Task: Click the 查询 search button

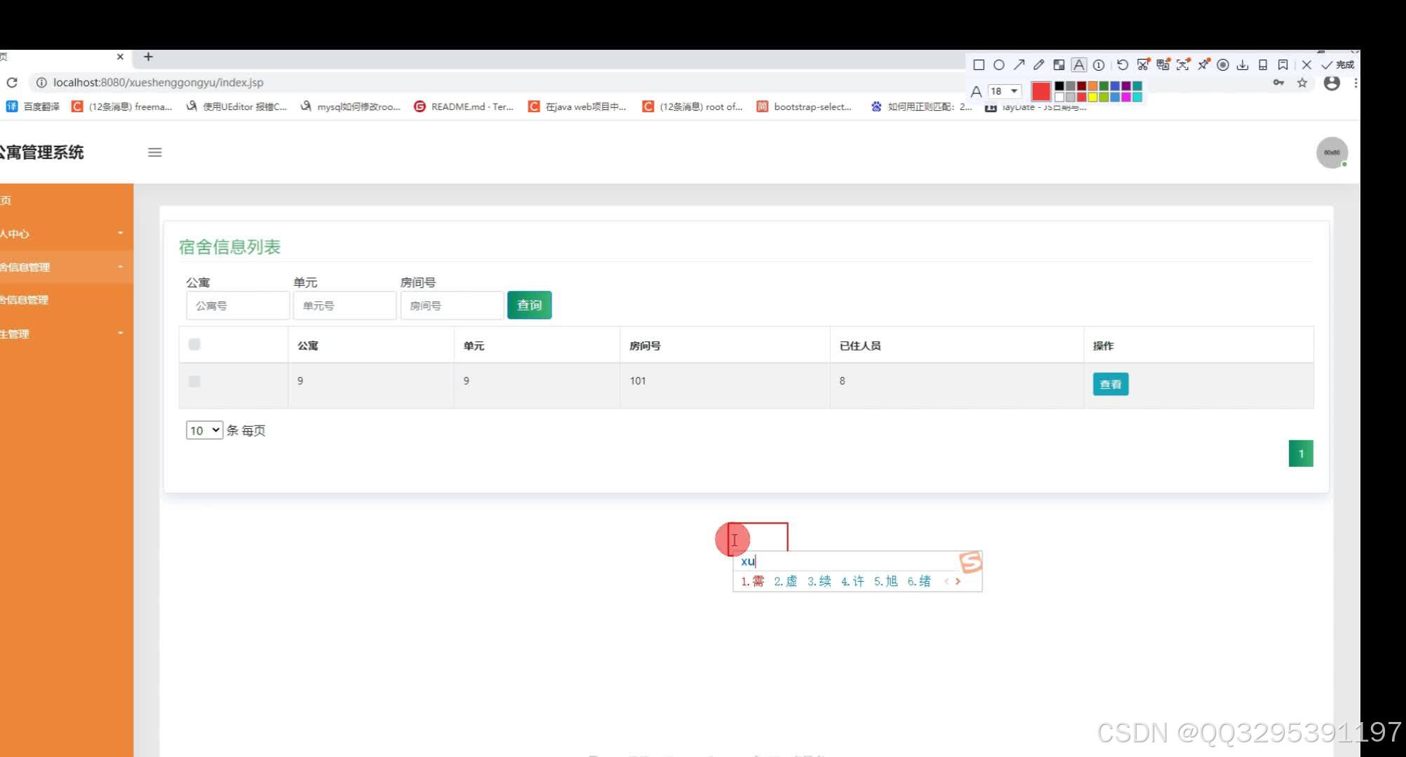Action: pyautogui.click(x=530, y=306)
